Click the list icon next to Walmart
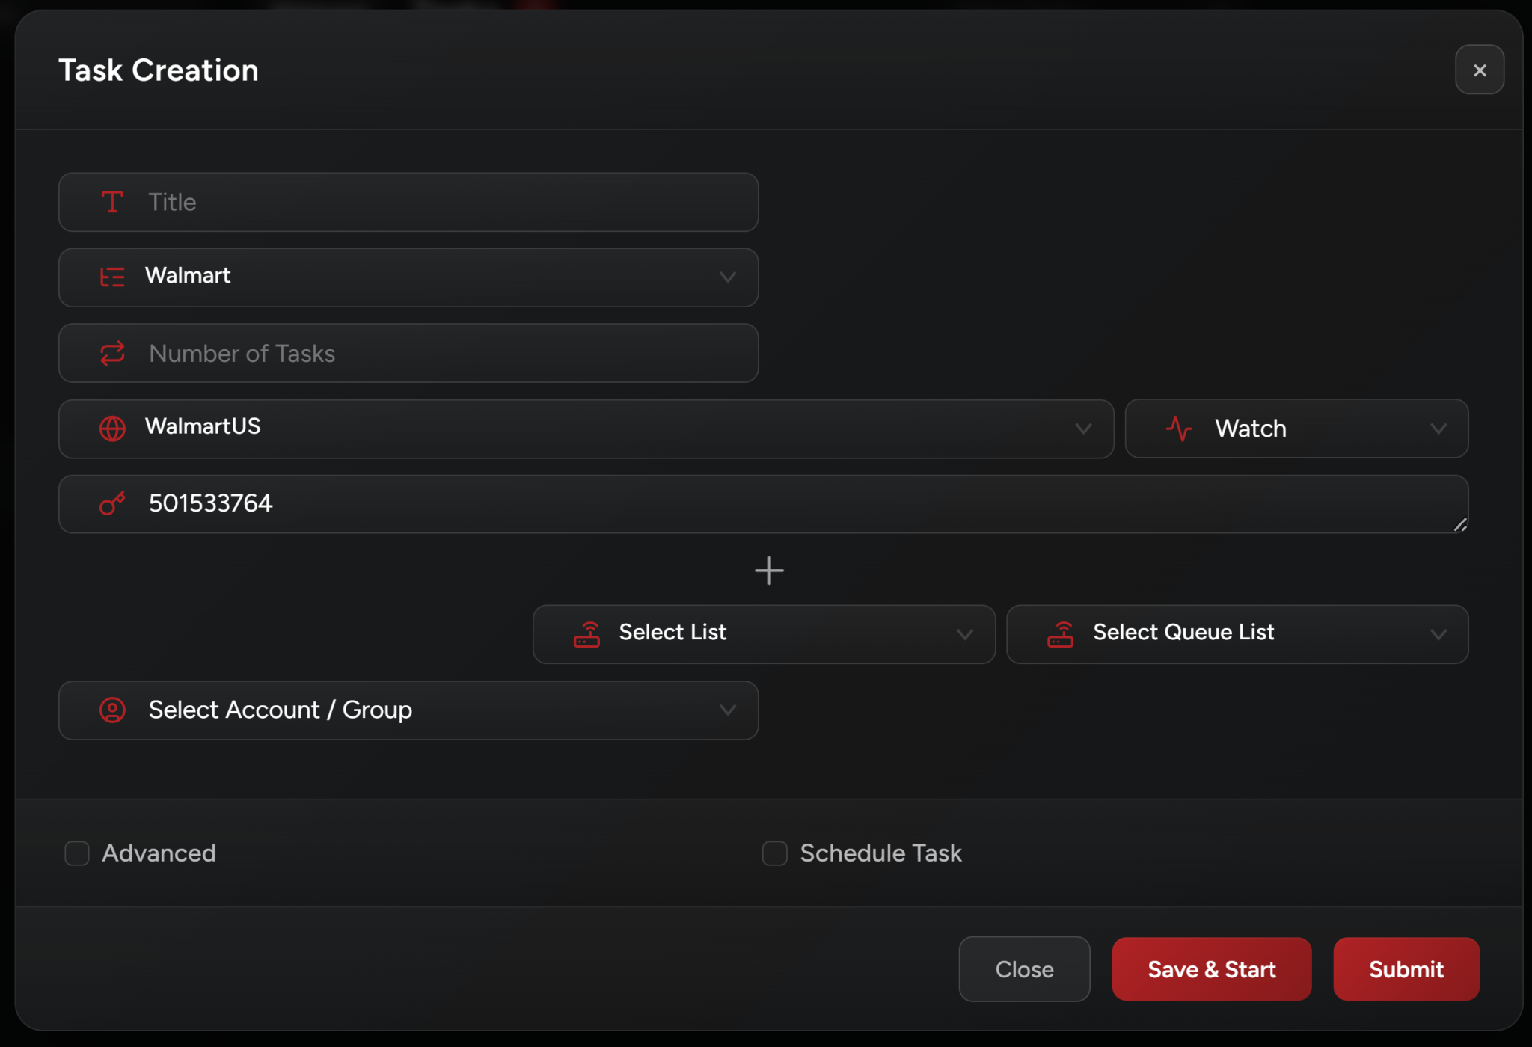 (x=112, y=277)
